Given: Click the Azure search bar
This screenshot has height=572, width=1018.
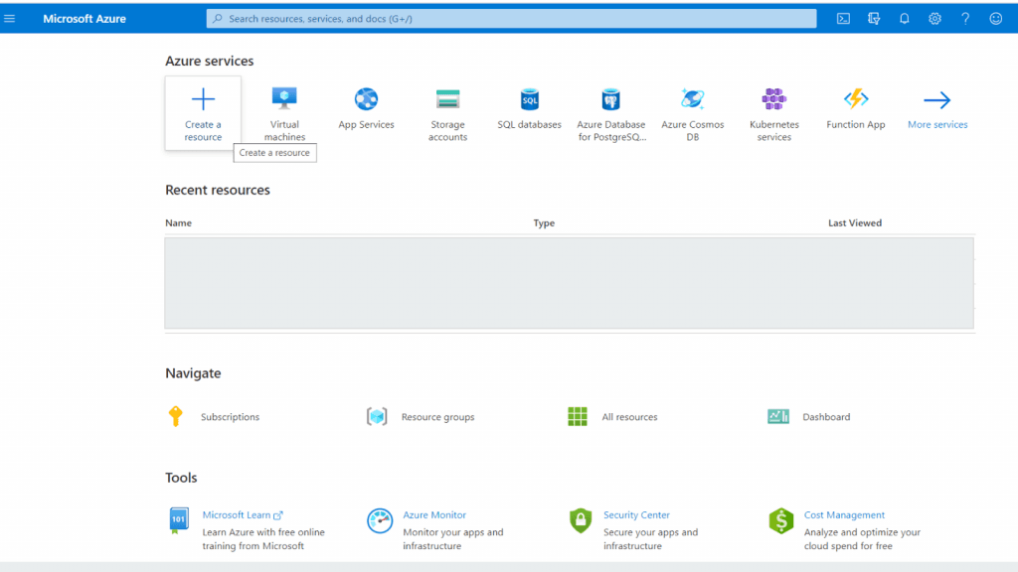Looking at the screenshot, I should tap(511, 18).
